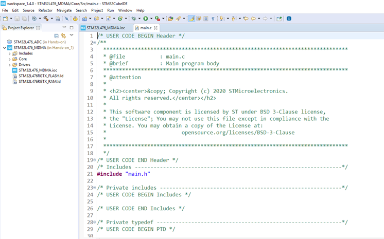This screenshot has height=239, width=384.
Task: Select the STM32L476_ADC project
Action: point(37,42)
